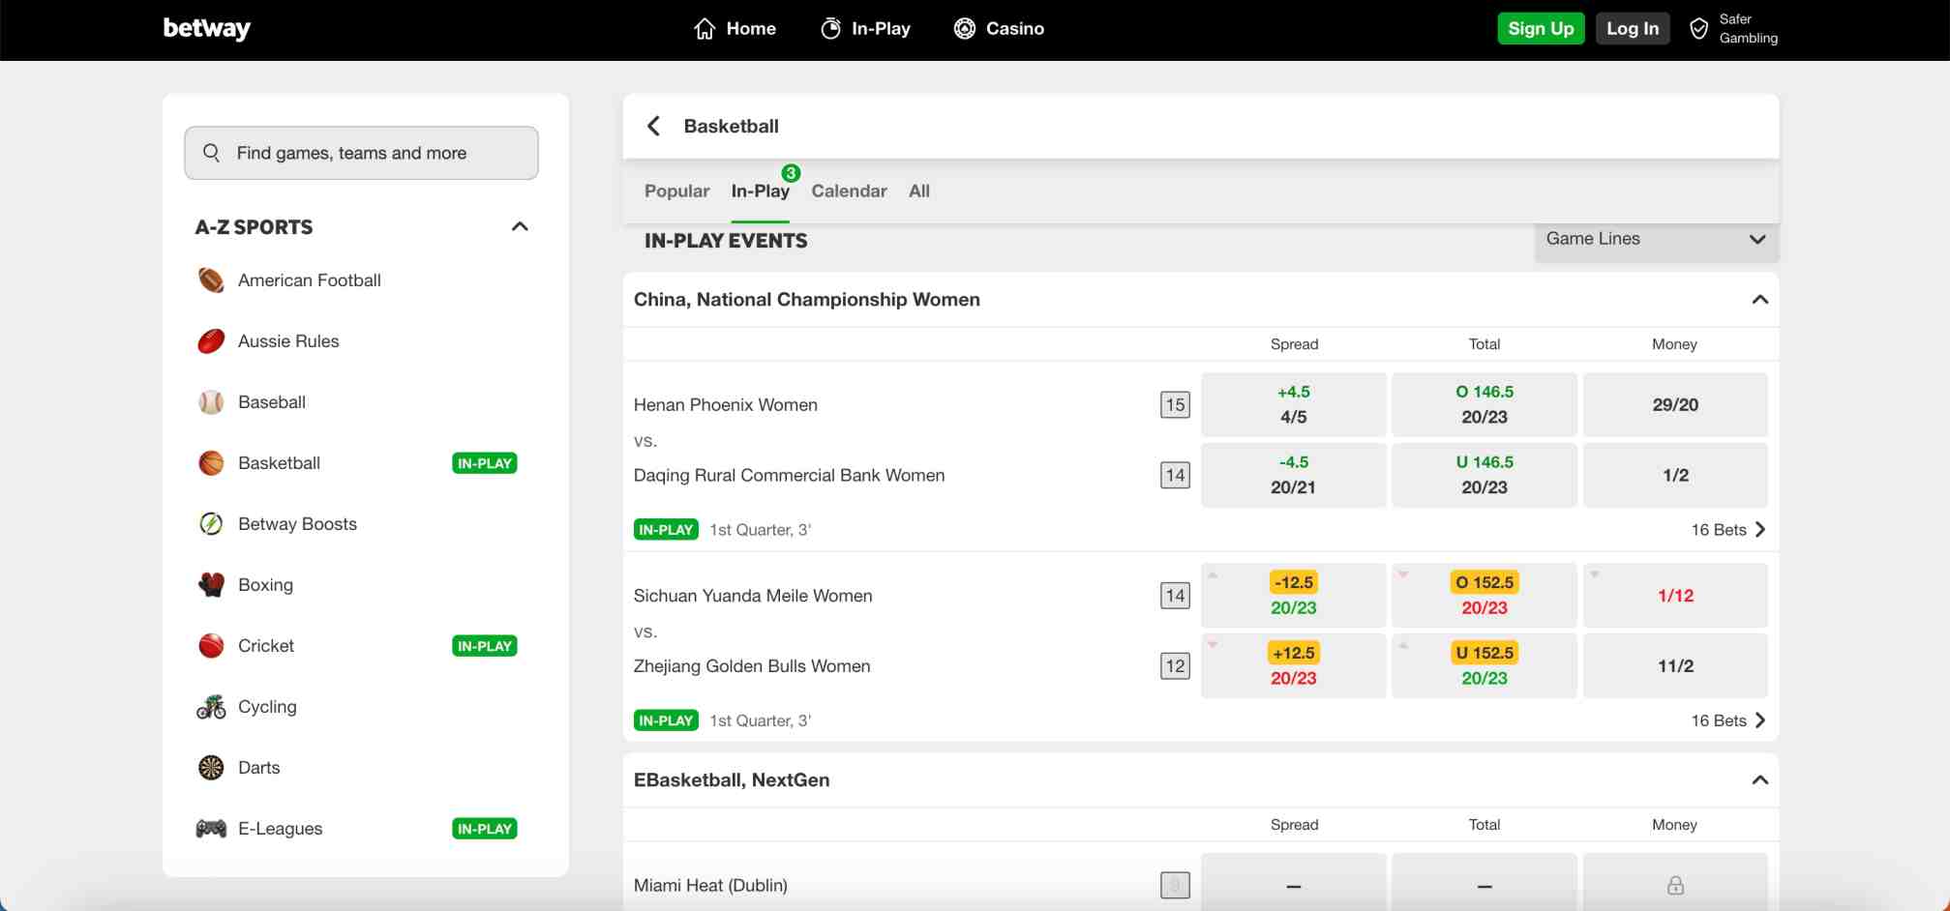Image resolution: width=1950 pixels, height=911 pixels.
Task: Select Henan Phoenix Women money odds 29/20
Action: pyautogui.click(x=1674, y=405)
